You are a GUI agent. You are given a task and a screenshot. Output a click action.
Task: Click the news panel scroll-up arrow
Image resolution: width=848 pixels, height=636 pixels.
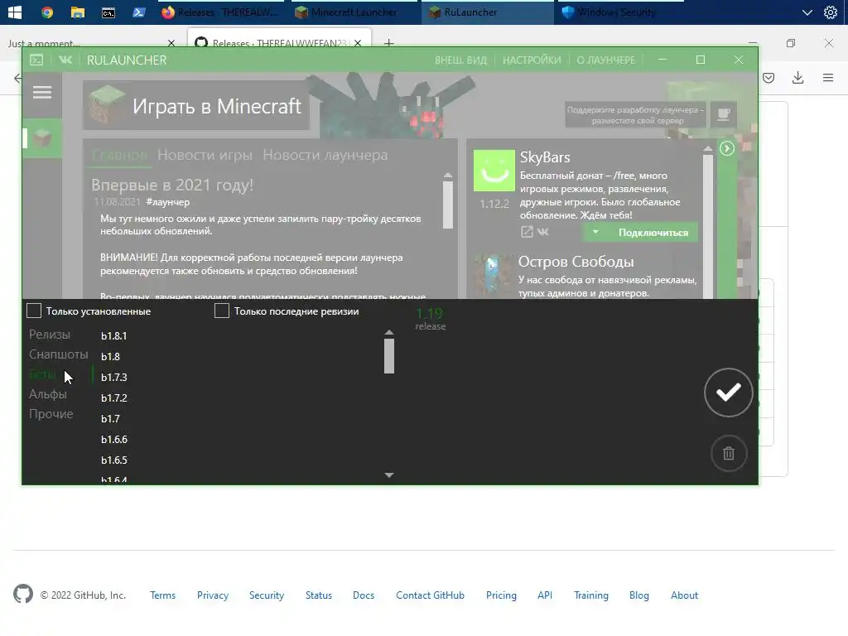448,176
